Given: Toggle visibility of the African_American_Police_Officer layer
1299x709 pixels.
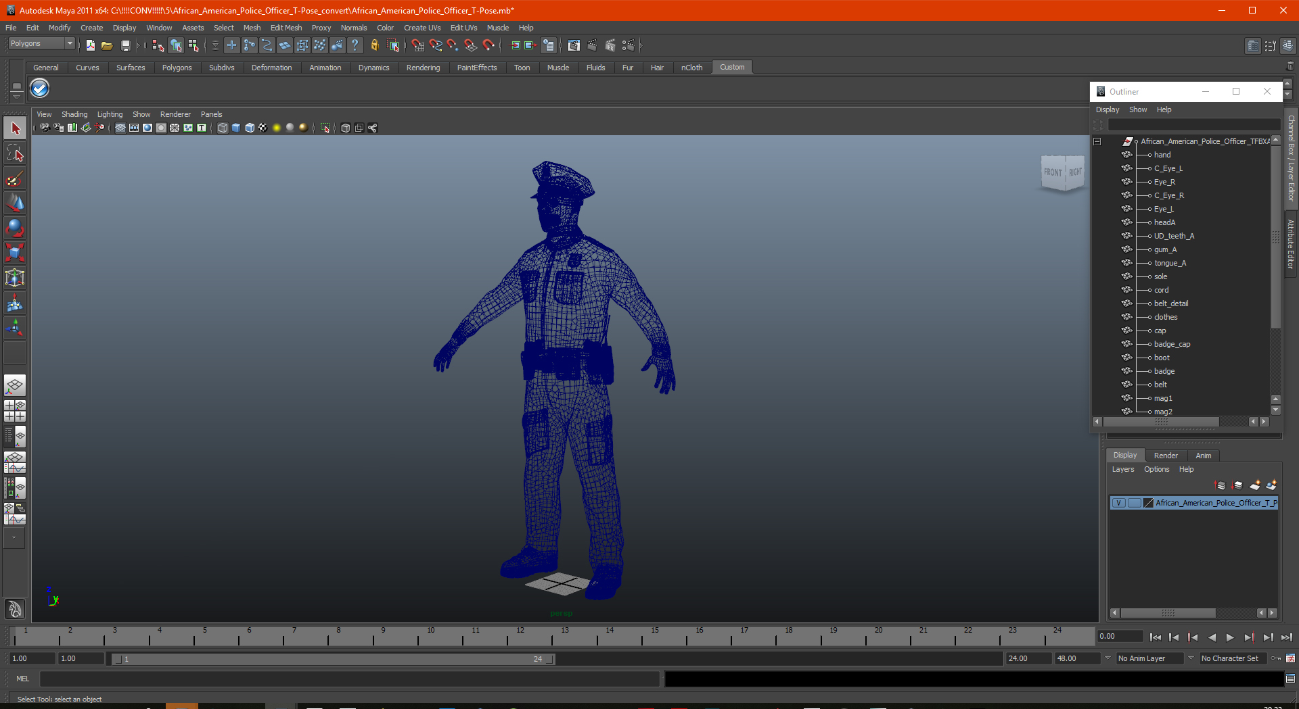Looking at the screenshot, I should [x=1119, y=503].
